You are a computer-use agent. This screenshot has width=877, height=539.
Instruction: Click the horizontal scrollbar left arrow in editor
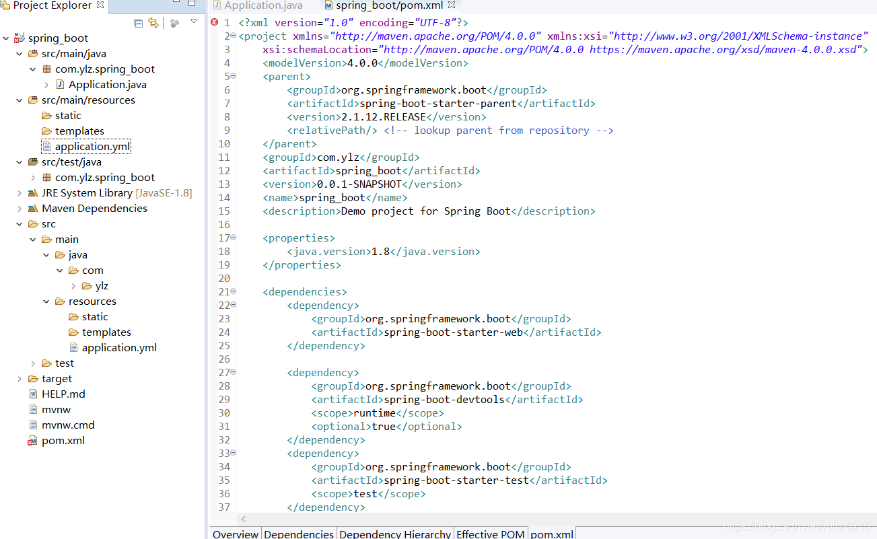[244, 519]
